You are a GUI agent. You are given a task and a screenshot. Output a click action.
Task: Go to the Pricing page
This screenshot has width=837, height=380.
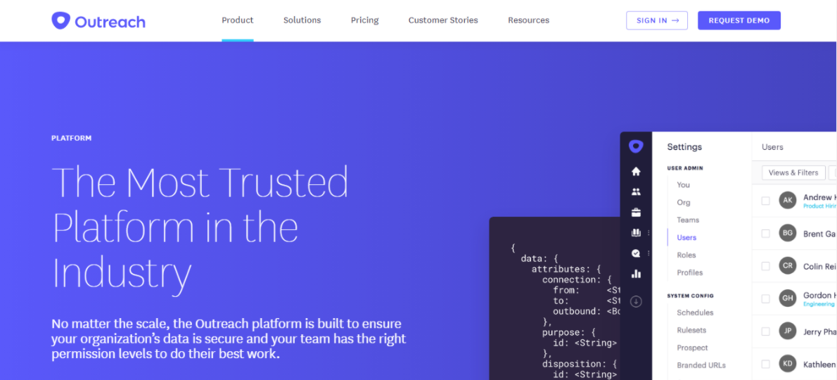pyautogui.click(x=364, y=20)
